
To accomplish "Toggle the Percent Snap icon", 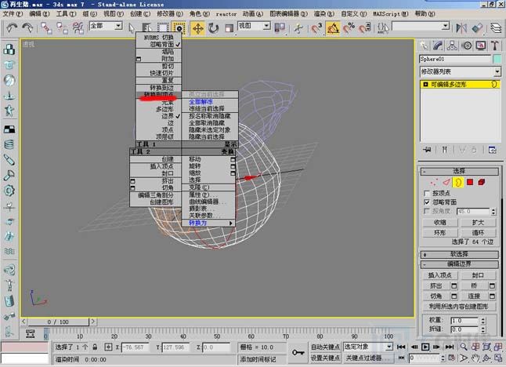I will tap(349, 28).
